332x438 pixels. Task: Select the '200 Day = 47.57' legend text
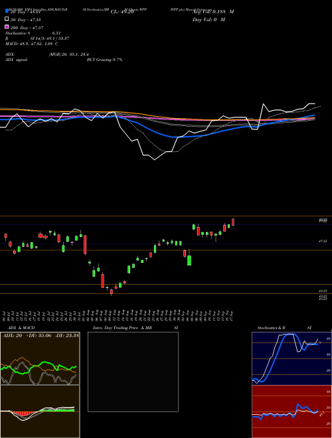[x=27, y=28]
